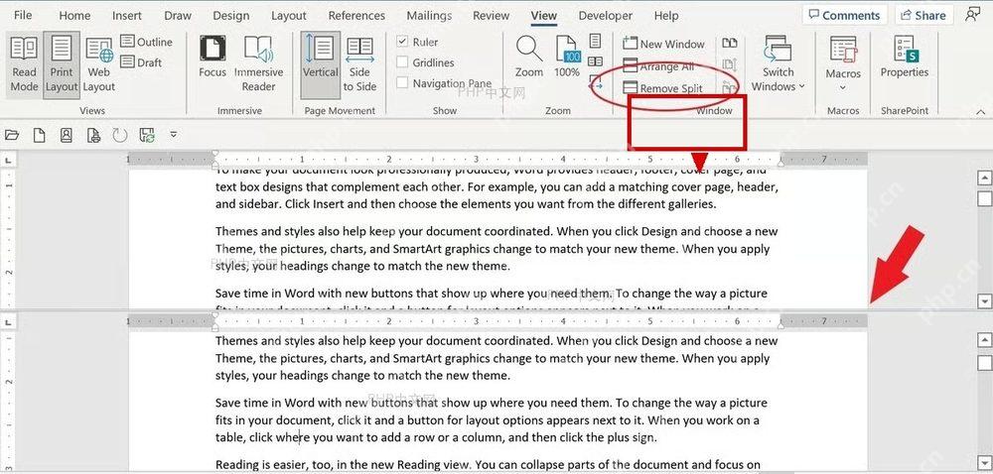
Task: Switch to the Design tab
Action: pos(231,15)
